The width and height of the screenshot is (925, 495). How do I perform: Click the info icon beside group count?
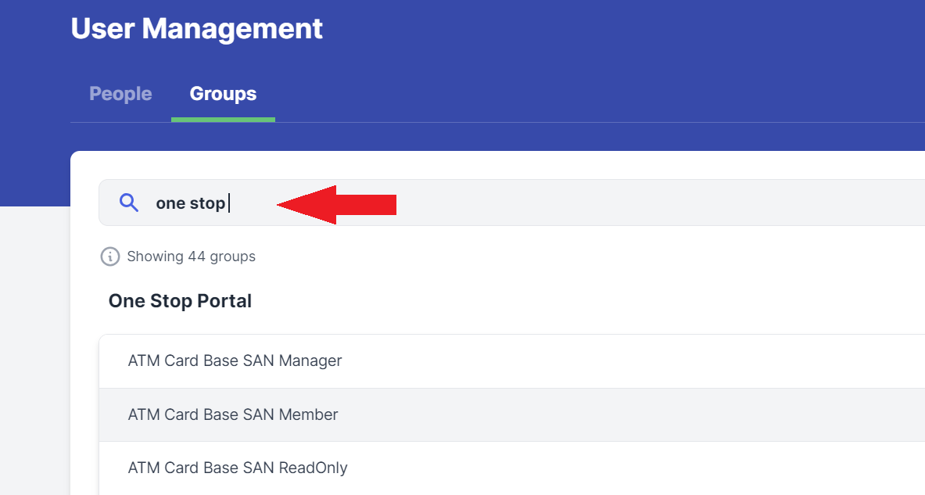point(109,256)
